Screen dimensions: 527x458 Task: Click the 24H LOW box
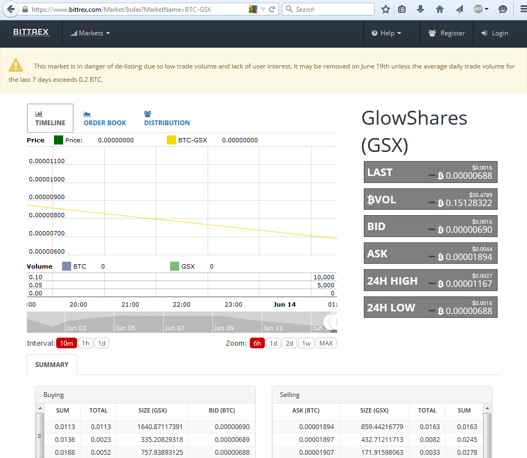[x=431, y=307]
